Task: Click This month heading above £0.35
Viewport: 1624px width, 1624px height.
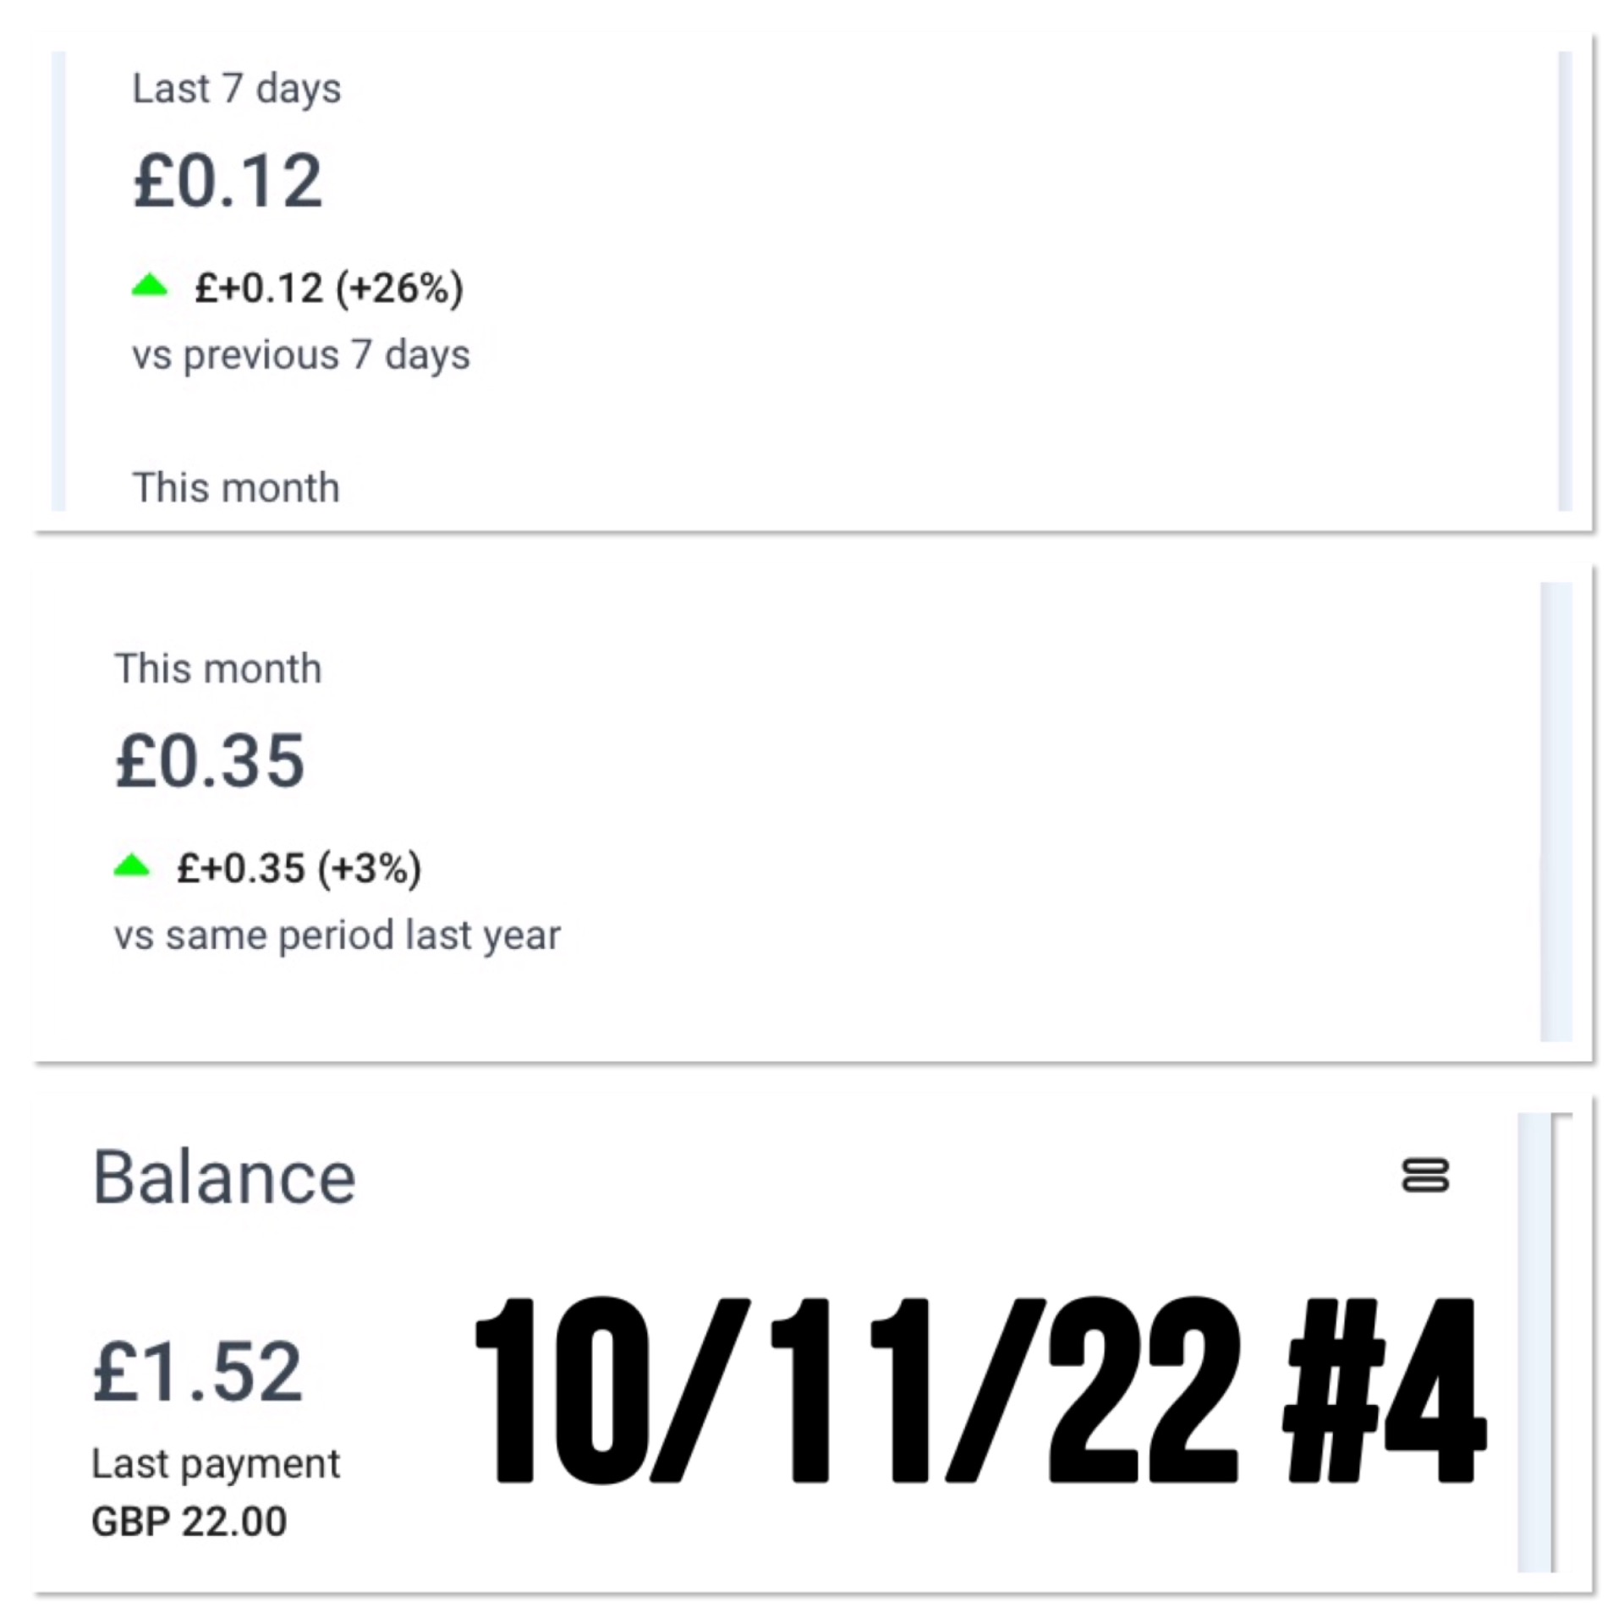Action: [218, 669]
